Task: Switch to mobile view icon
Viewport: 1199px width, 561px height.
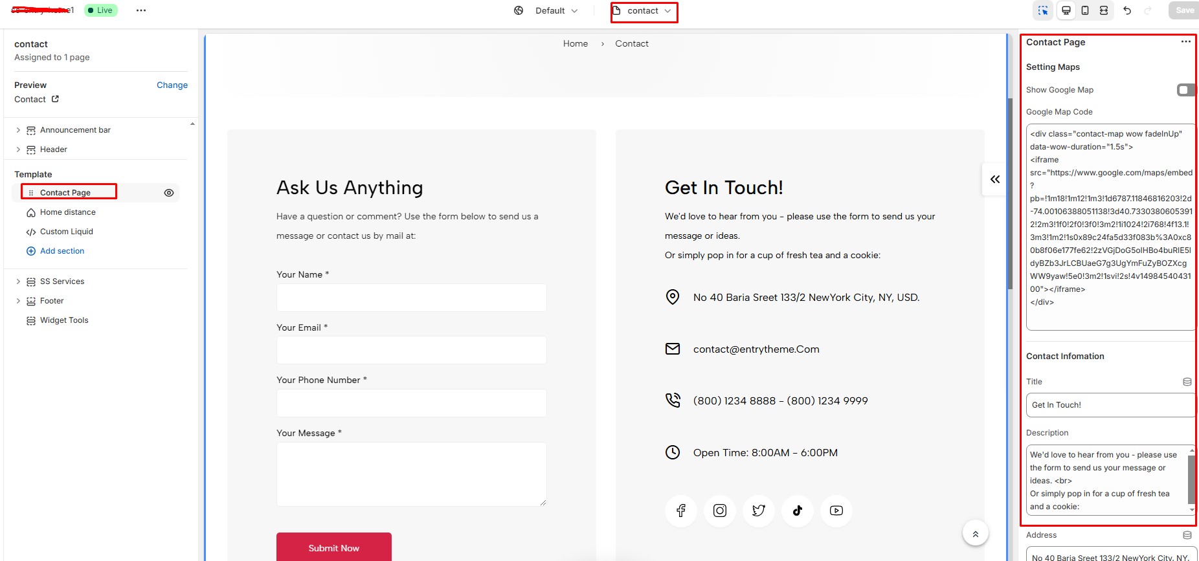Action: pos(1085,10)
